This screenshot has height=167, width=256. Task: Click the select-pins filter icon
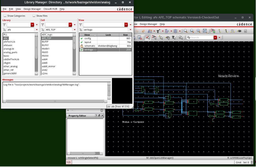(x=167, y=38)
